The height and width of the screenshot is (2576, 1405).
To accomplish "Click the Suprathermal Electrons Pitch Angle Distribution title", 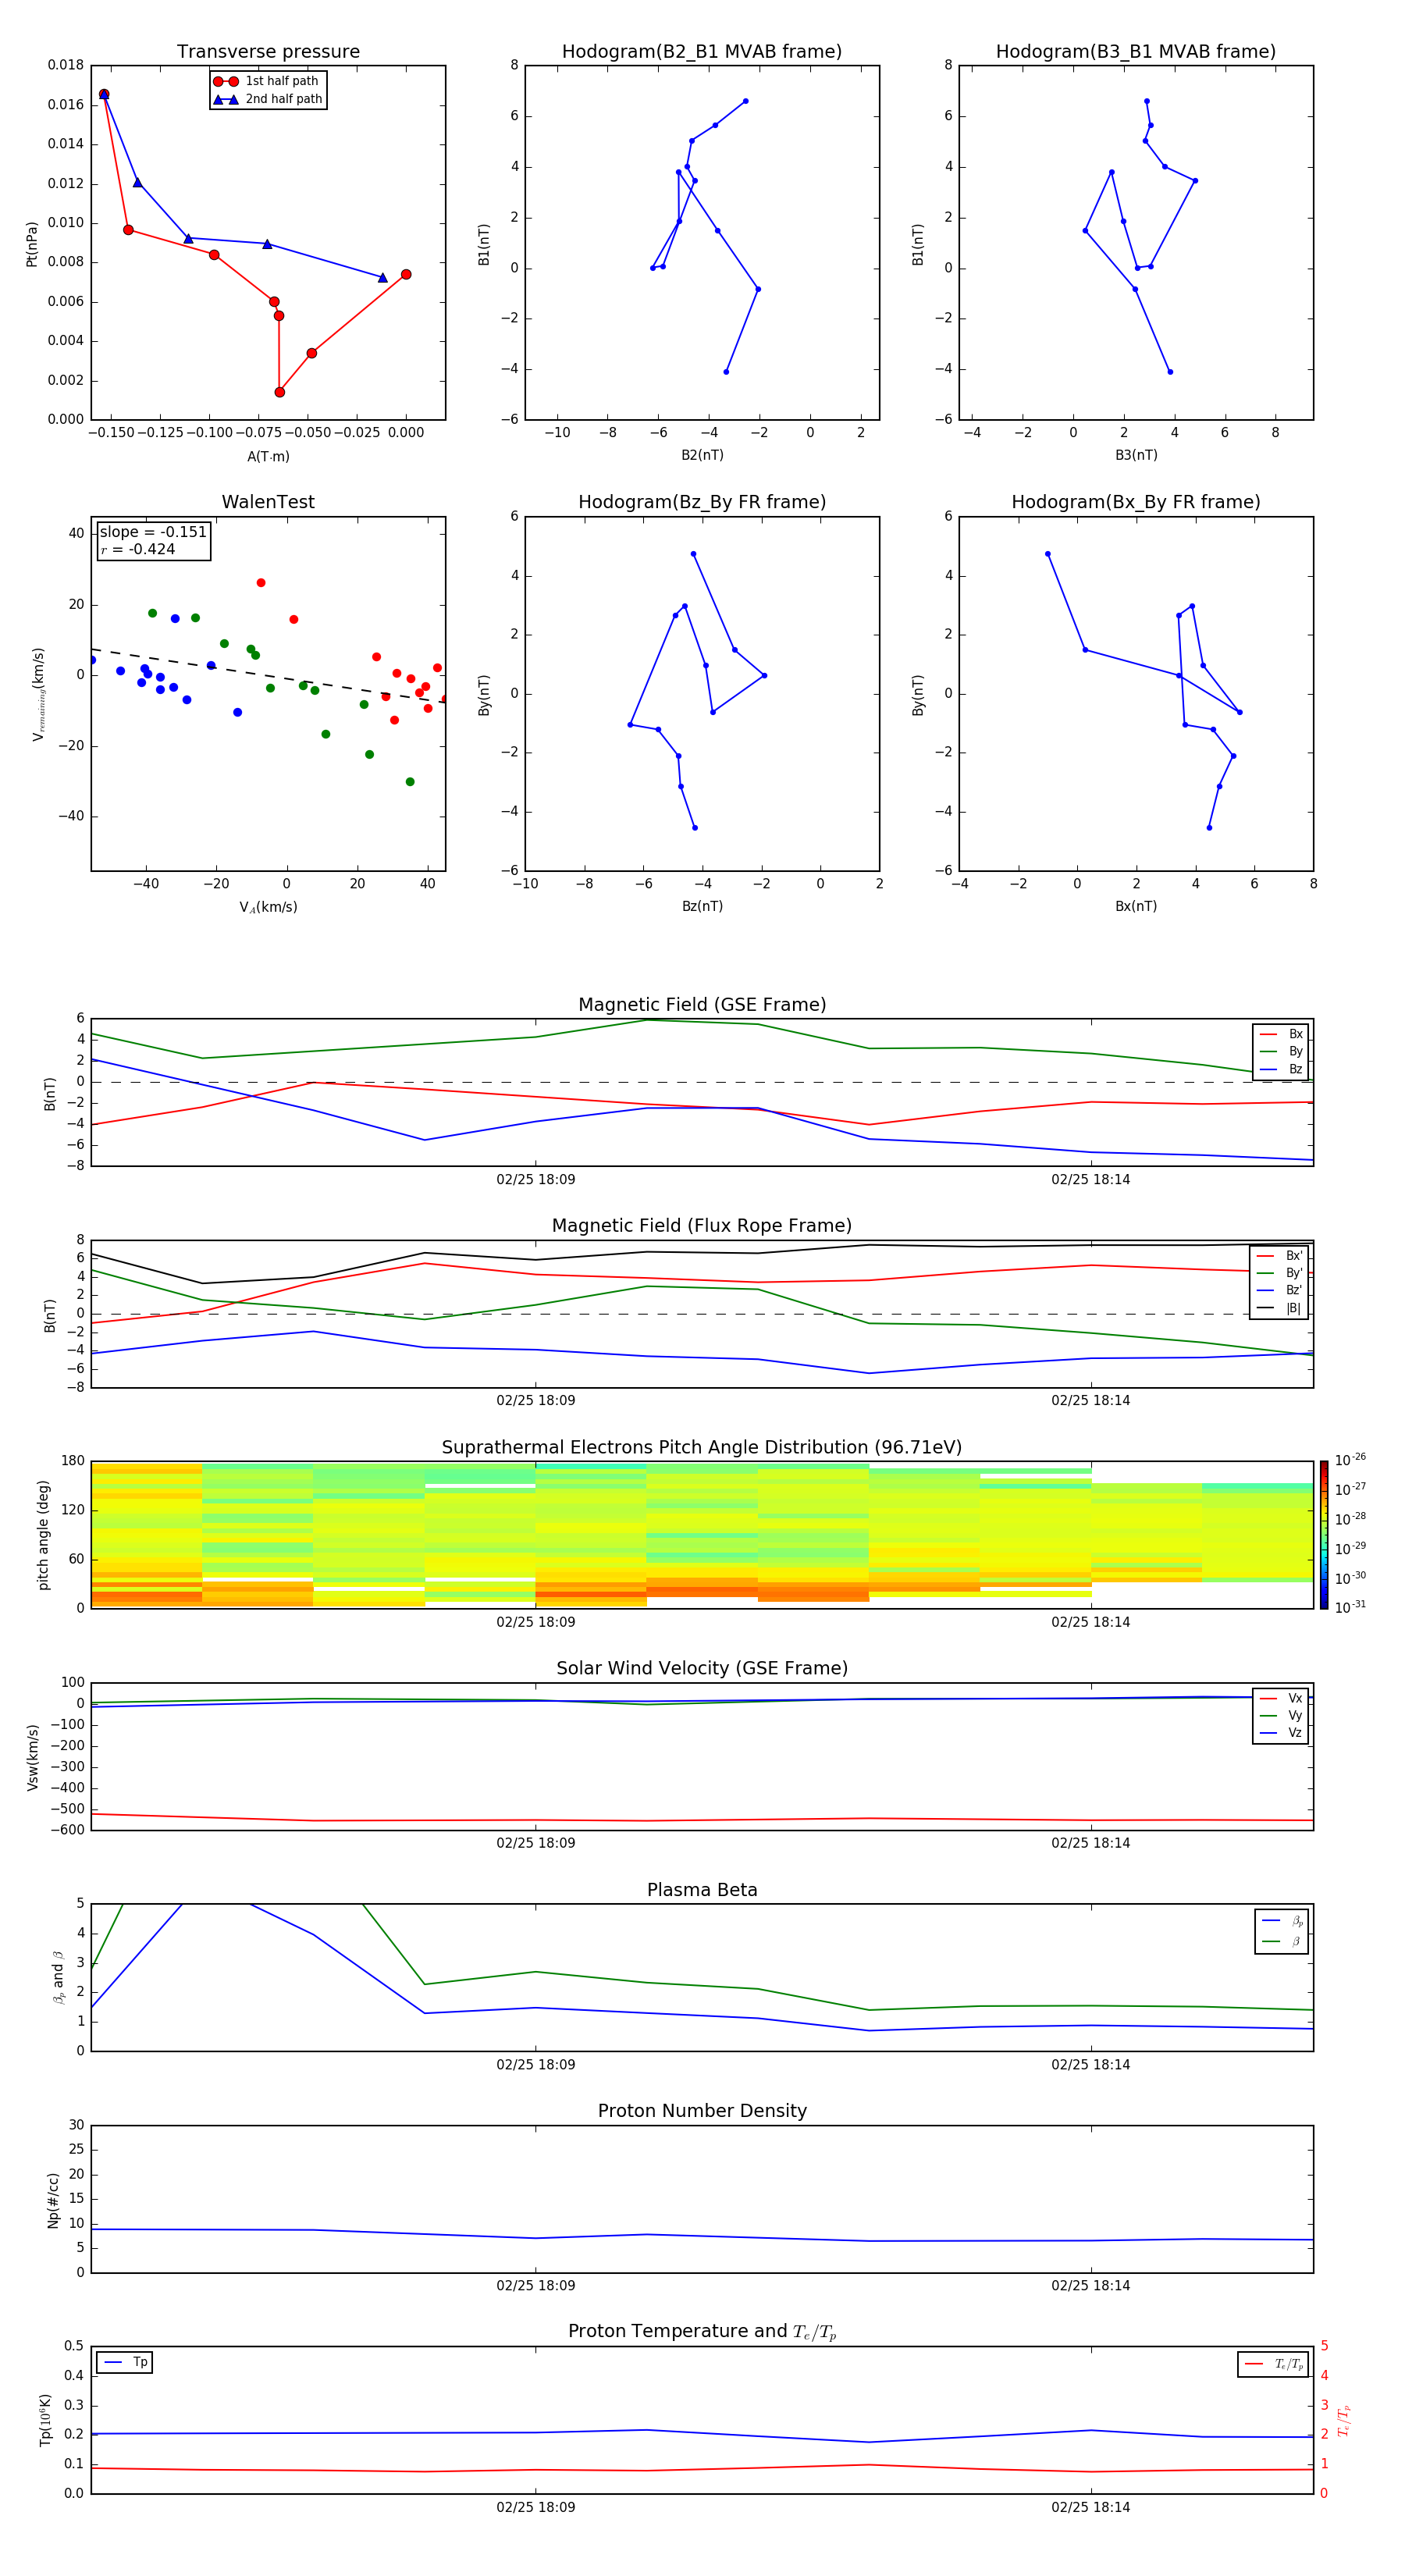I will click(x=702, y=1448).
